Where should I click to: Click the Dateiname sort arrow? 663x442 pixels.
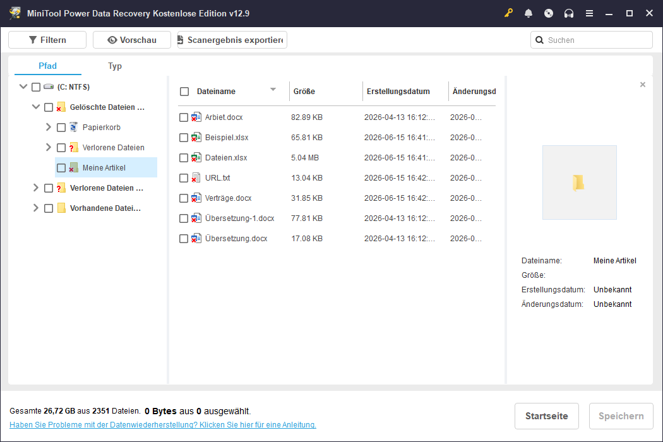[273, 90]
